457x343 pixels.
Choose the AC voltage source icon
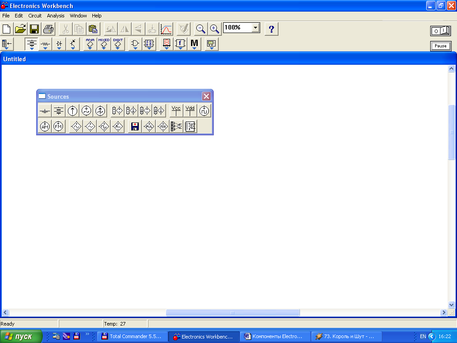click(x=86, y=111)
